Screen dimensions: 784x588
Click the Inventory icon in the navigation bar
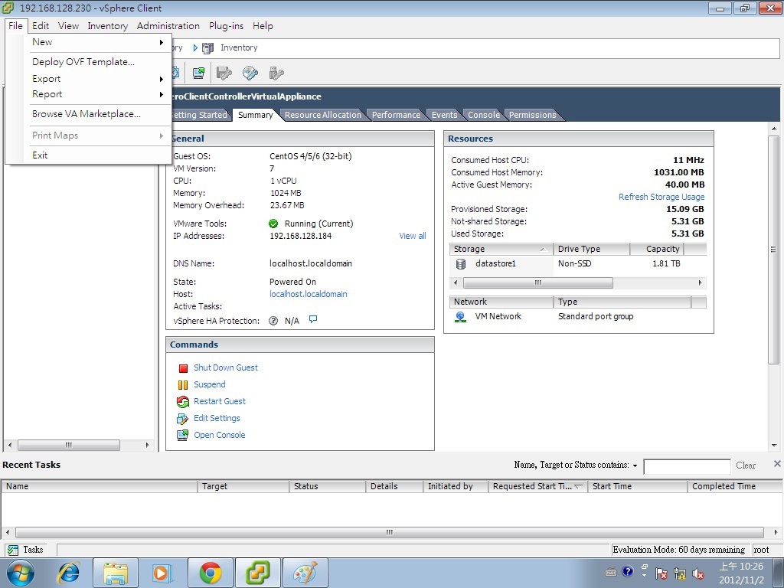coord(207,48)
